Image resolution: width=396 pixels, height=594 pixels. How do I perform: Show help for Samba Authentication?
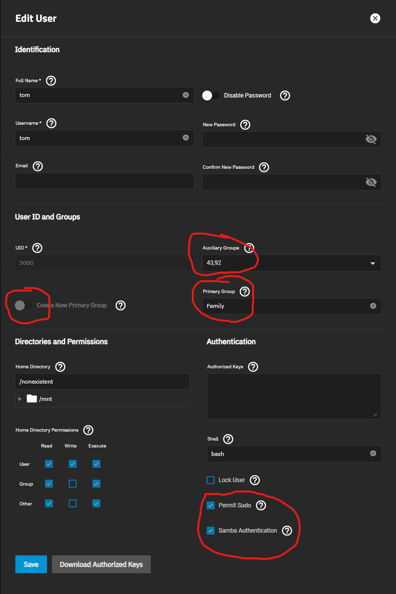coord(287,531)
